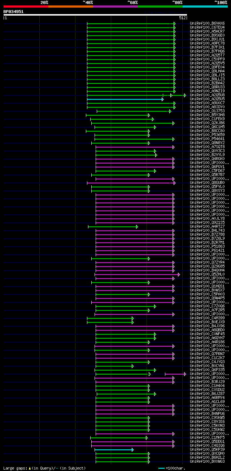Click the orange ~40% legend segment
This screenshot has width=231, height=471.
tap(71, 6)
